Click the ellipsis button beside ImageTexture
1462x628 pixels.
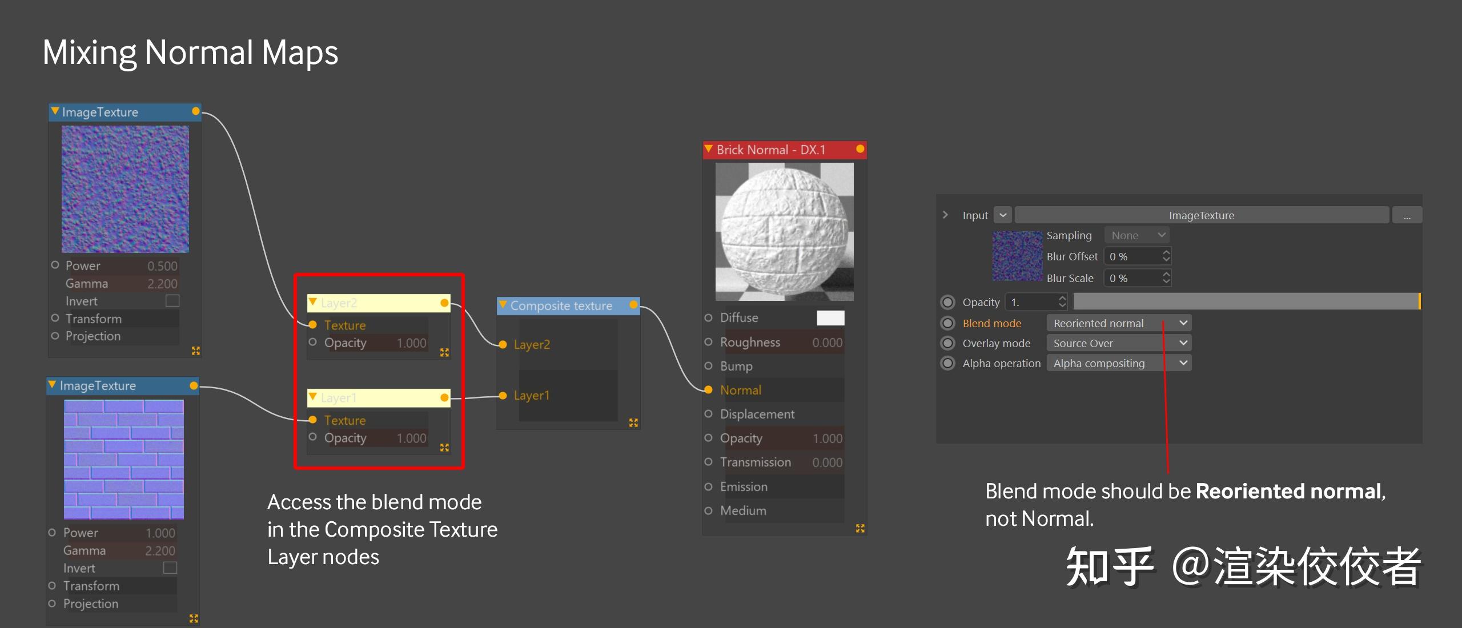(x=1407, y=215)
